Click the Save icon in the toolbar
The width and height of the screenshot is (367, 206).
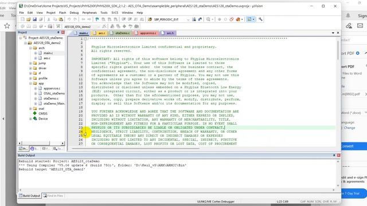(x=34, y=19)
